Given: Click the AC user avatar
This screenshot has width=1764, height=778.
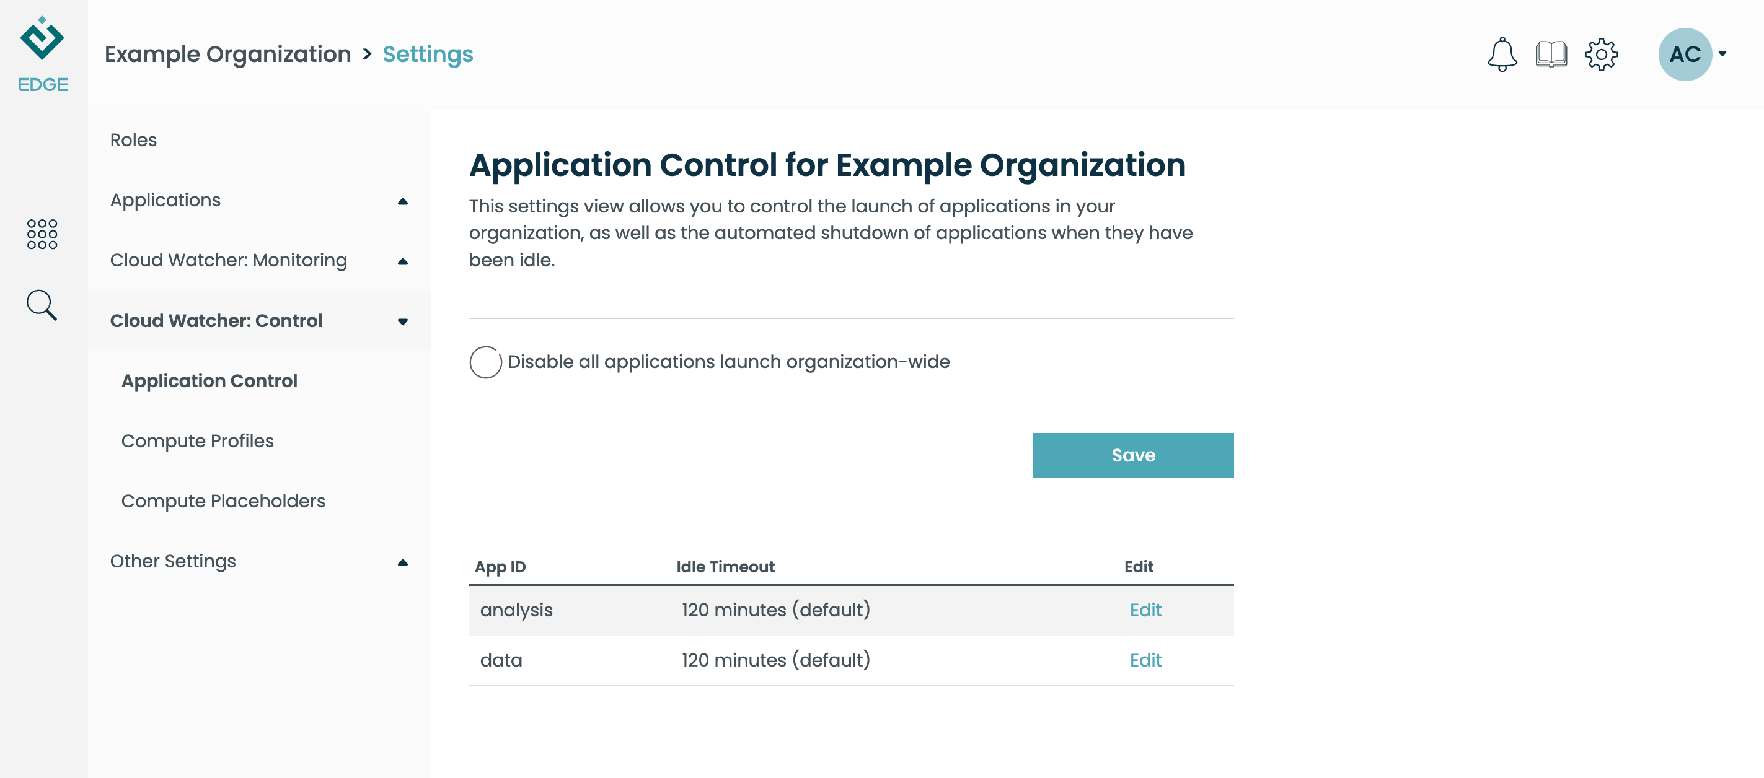Looking at the screenshot, I should 1685,54.
